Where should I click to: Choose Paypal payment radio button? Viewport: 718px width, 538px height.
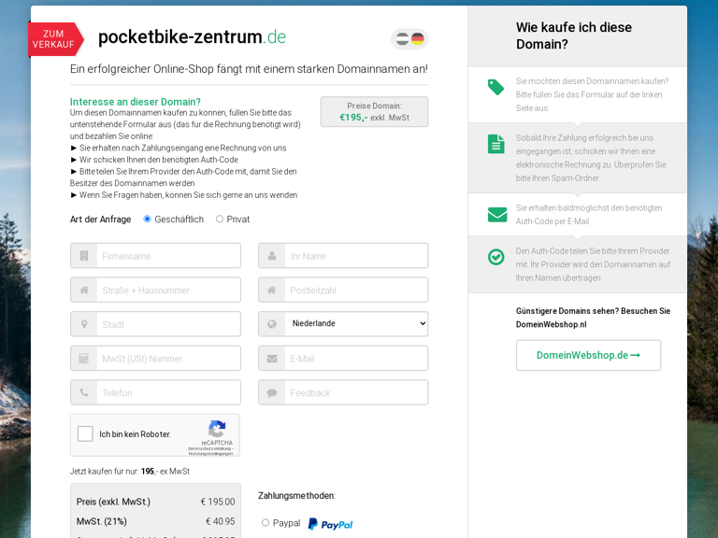click(266, 522)
